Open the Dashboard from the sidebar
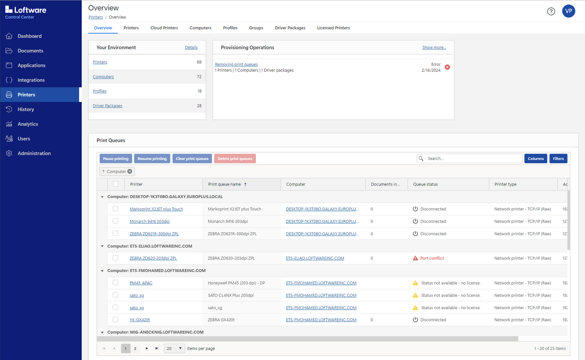Image resolution: width=585 pixels, height=360 pixels. pyautogui.click(x=29, y=36)
